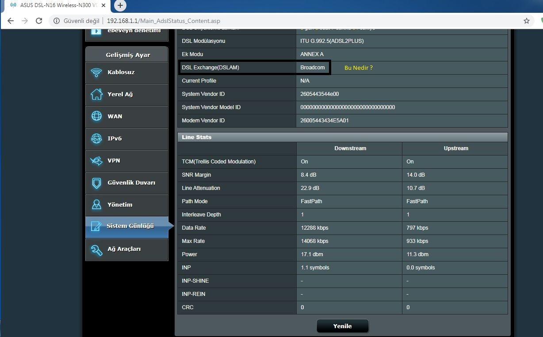Click the upstream Max Rate 933 kbps
Screen dimensions: 543x337
pos(417,241)
